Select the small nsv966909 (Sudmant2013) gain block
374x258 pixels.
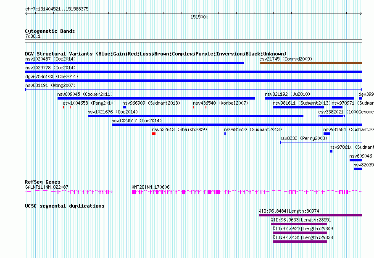pos(124,107)
